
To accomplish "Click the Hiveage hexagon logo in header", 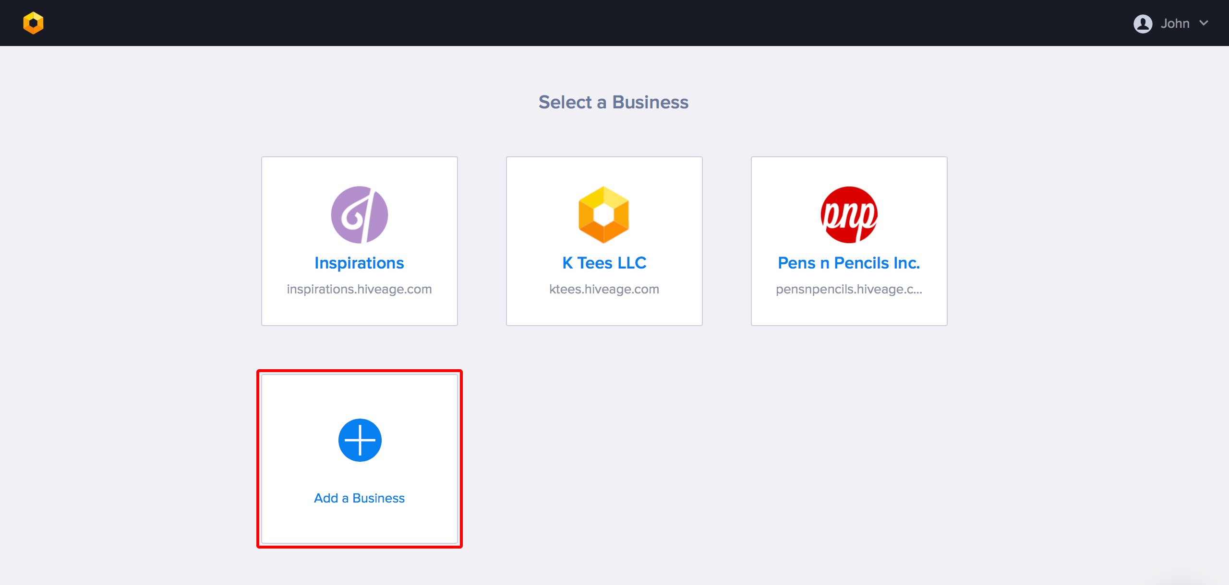I will (33, 23).
